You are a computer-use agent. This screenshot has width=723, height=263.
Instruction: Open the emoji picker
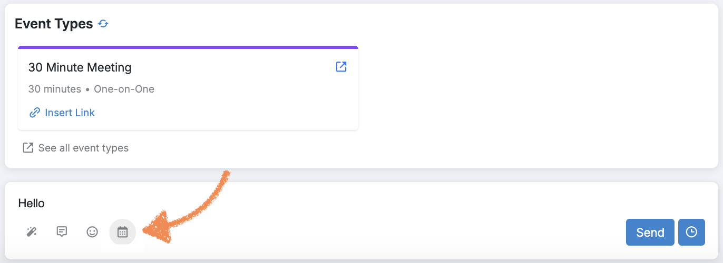tap(92, 232)
